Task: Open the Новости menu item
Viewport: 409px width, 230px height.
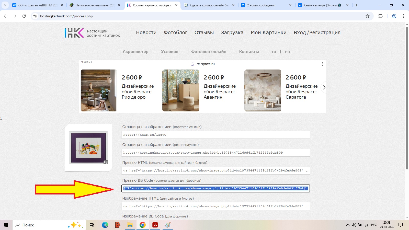Action: (x=146, y=33)
